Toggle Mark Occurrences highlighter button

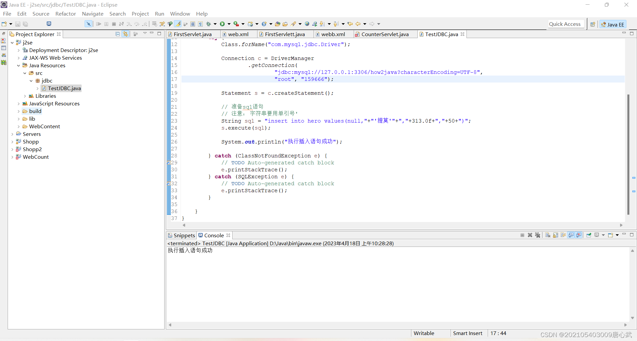coord(178,24)
